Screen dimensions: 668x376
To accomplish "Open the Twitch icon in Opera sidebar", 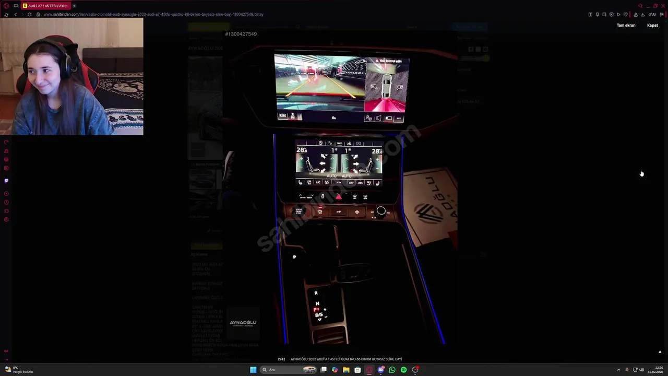I will point(6,181).
